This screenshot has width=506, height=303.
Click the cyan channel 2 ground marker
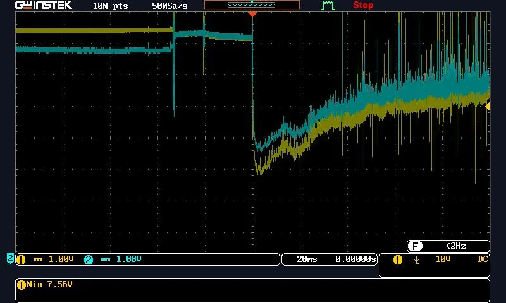click(x=10, y=258)
